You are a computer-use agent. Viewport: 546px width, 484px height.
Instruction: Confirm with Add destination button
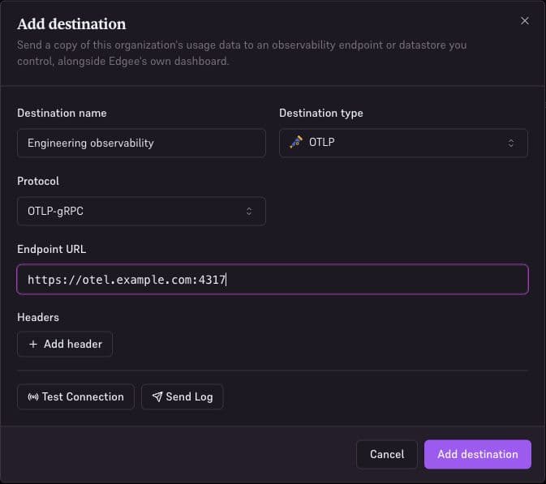click(x=478, y=454)
